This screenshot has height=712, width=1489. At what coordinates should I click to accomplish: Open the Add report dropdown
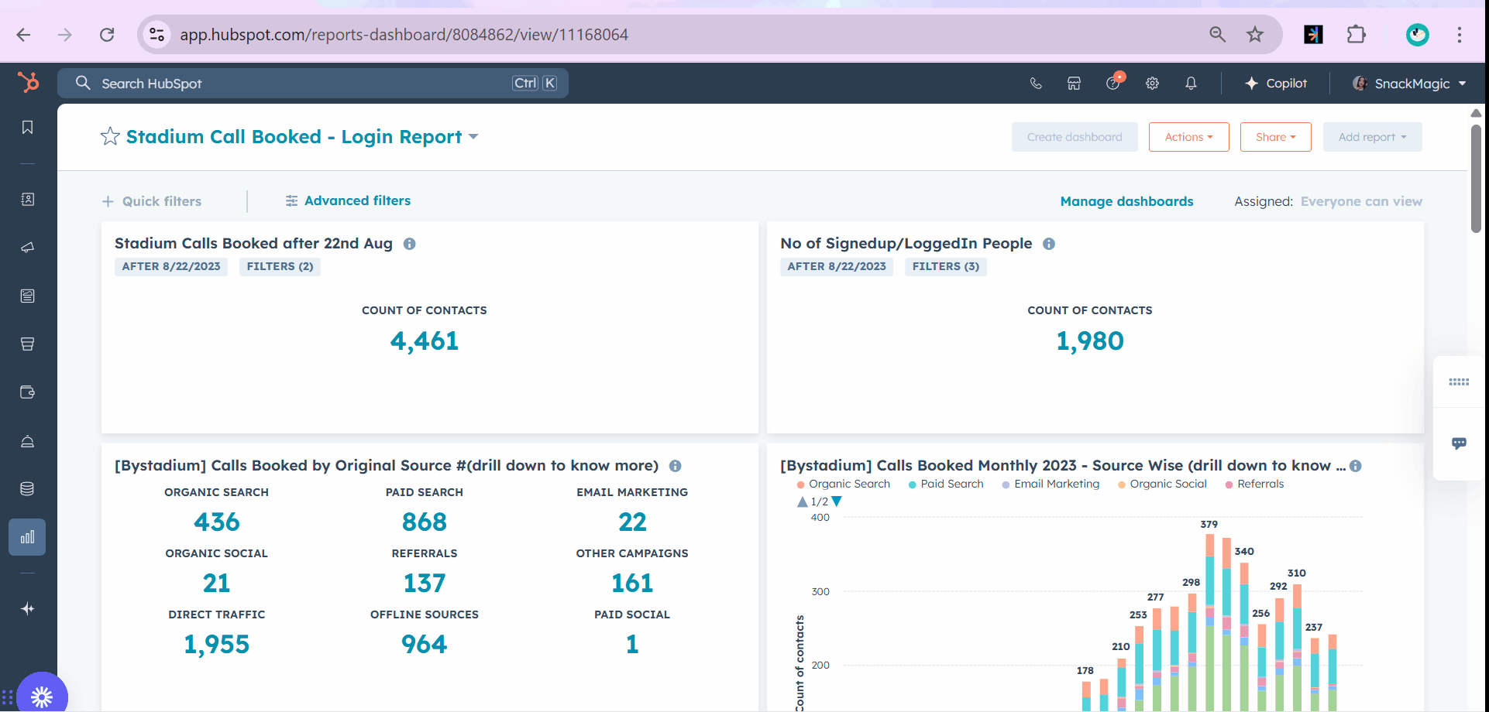point(1373,137)
